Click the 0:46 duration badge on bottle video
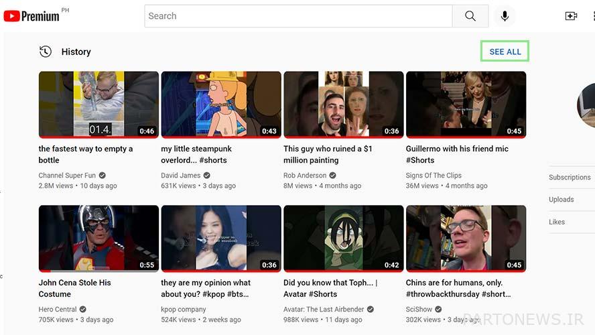Image resolution: width=595 pixels, height=335 pixels. (147, 131)
